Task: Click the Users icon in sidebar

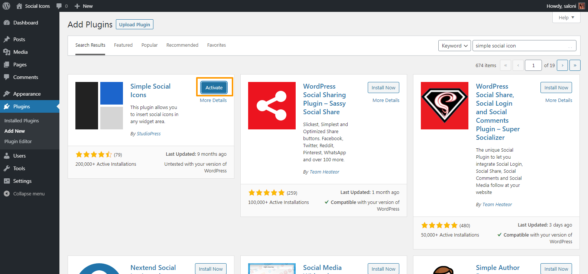Action: [7, 156]
